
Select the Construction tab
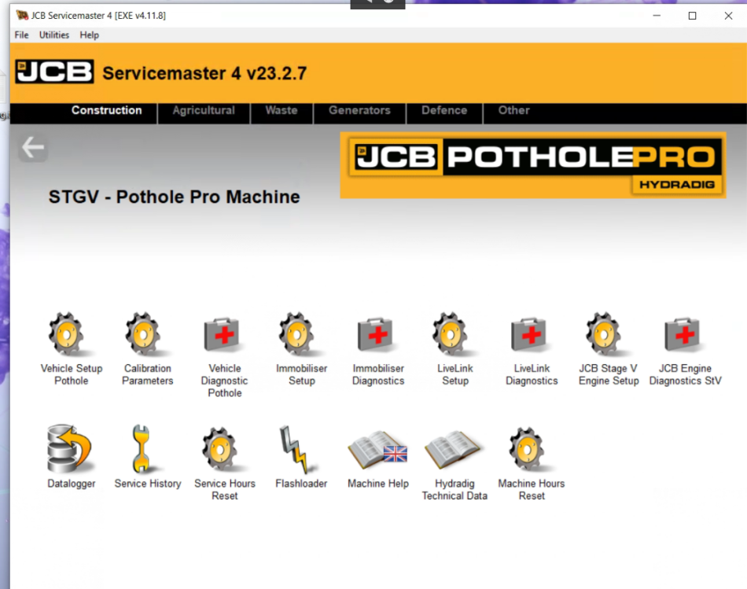[107, 110]
